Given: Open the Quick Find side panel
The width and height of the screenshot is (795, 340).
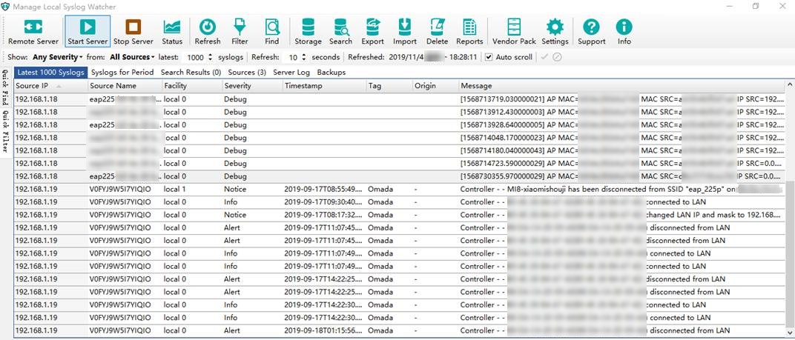Looking at the screenshot, I should 4,87.
